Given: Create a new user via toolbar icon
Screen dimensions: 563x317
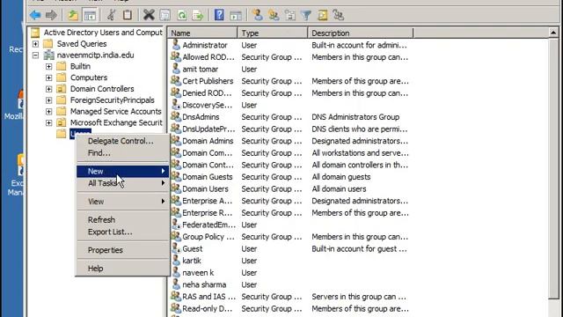Looking at the screenshot, I should [257, 15].
